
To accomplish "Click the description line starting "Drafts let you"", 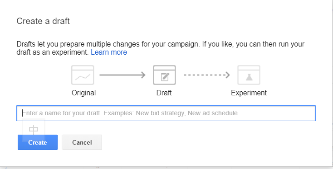I will [161, 44].
